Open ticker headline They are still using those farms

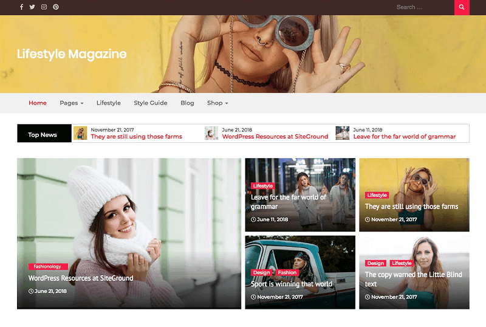point(136,137)
